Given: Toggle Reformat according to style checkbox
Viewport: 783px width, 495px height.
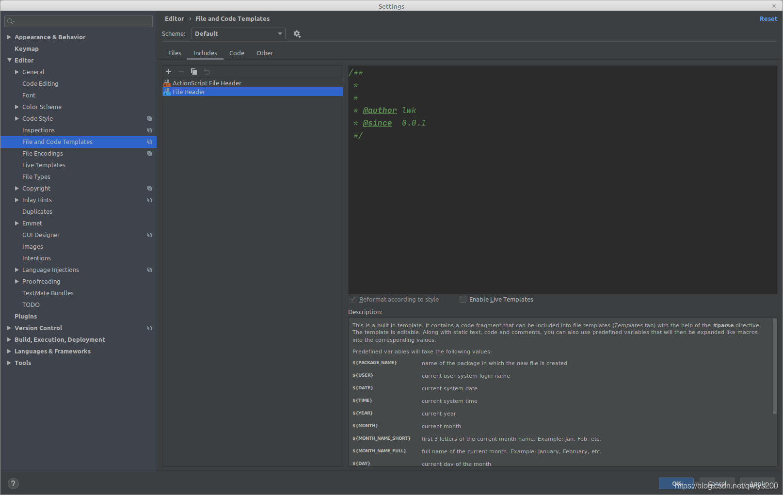Looking at the screenshot, I should coord(353,299).
